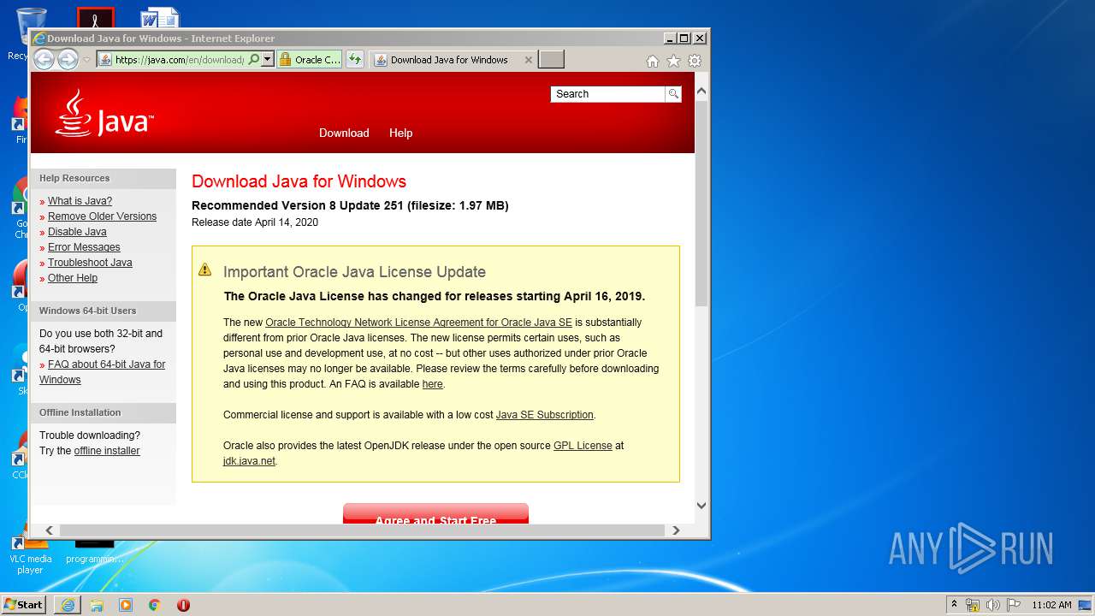Open the Windows Start menu

pyautogui.click(x=24, y=604)
